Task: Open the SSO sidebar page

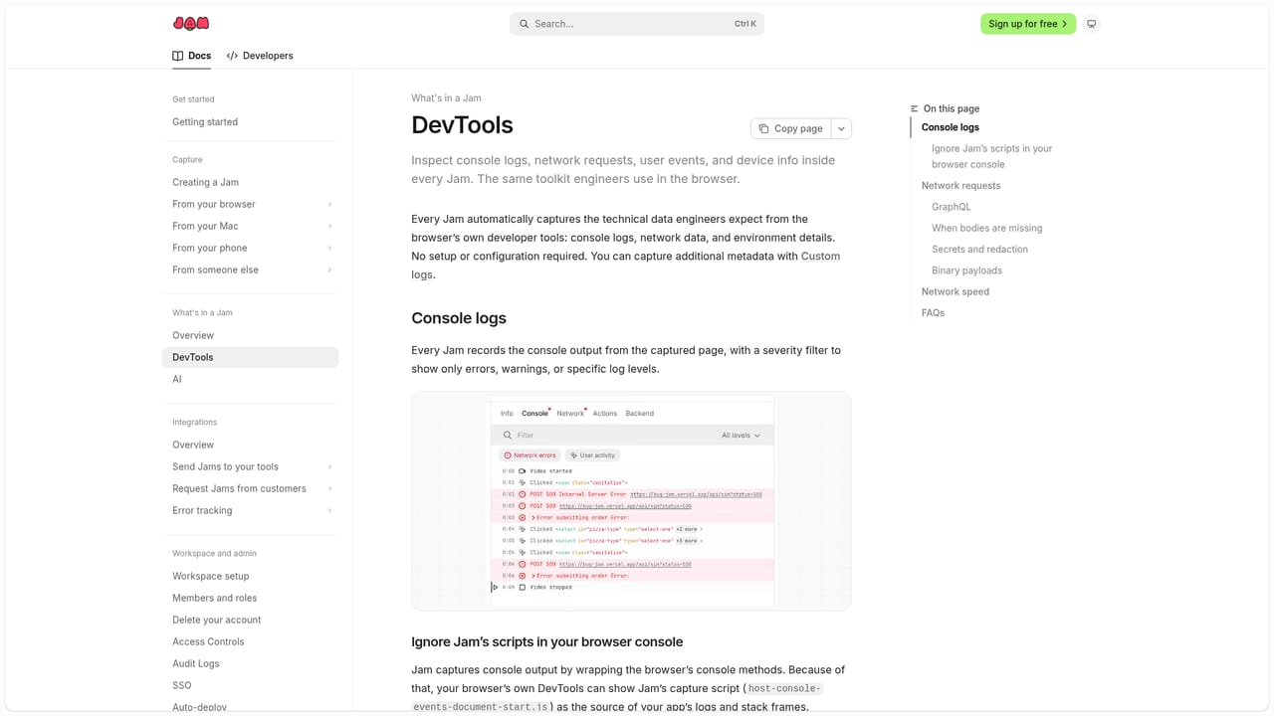Action: pos(251,686)
